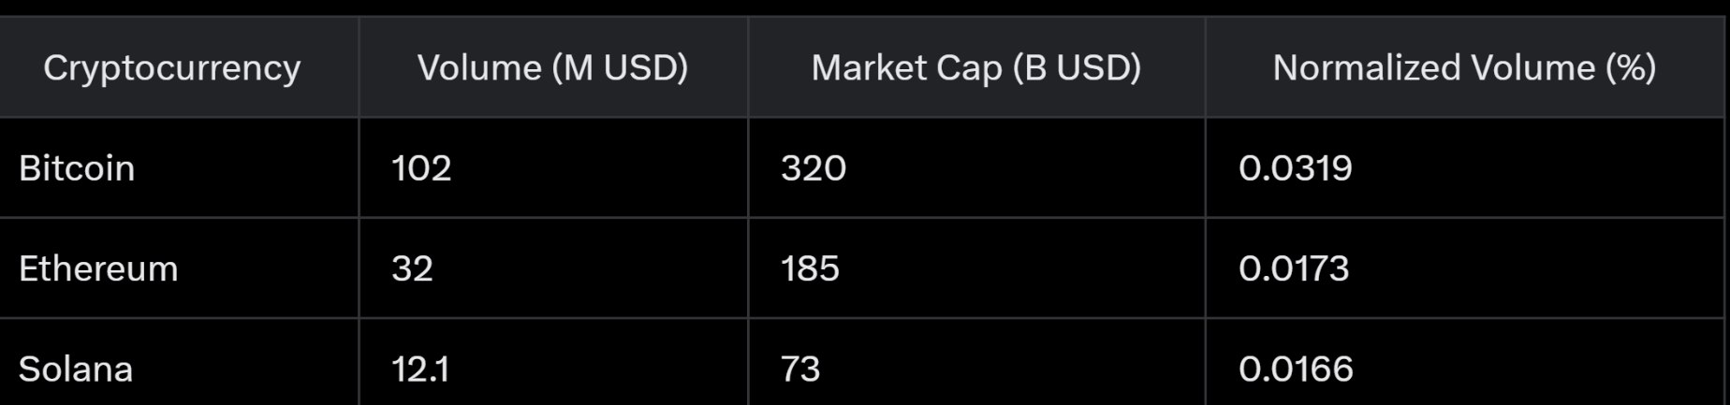Click Ethereum volume value 32

(x=412, y=268)
